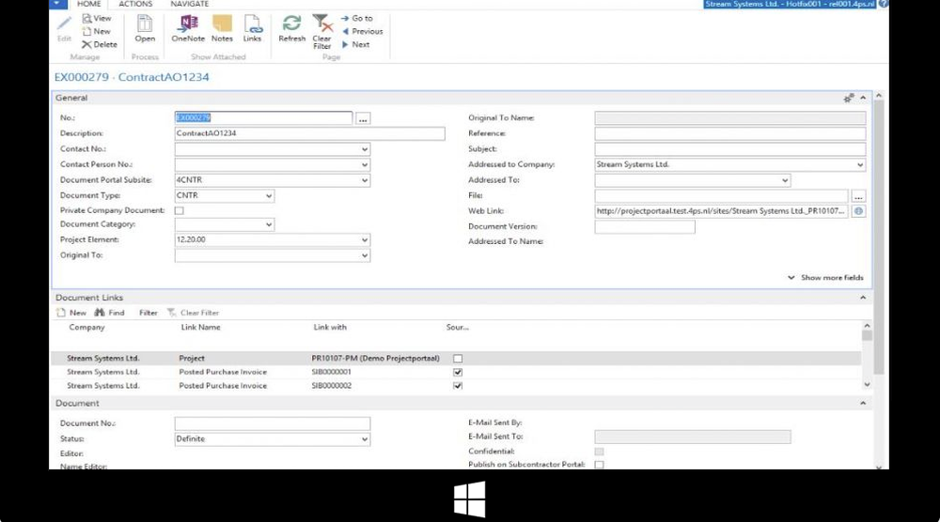Open the document via Open icon
Image resolution: width=940 pixels, height=522 pixels.
145,29
